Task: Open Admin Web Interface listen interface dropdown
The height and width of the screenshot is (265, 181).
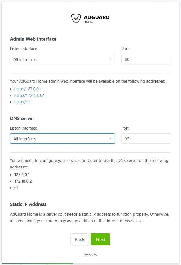Action: [x=62, y=59]
